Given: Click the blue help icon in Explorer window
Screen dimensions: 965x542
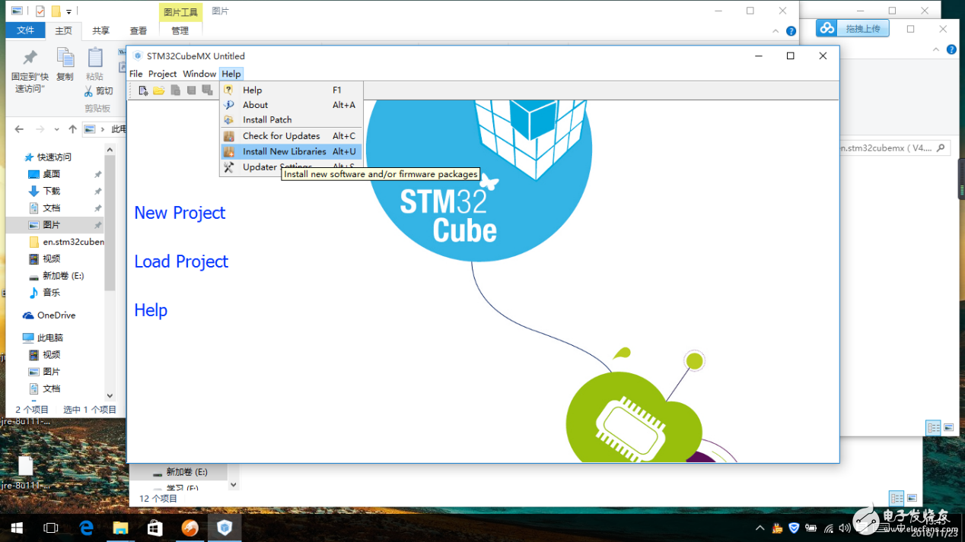Looking at the screenshot, I should pos(791,31).
